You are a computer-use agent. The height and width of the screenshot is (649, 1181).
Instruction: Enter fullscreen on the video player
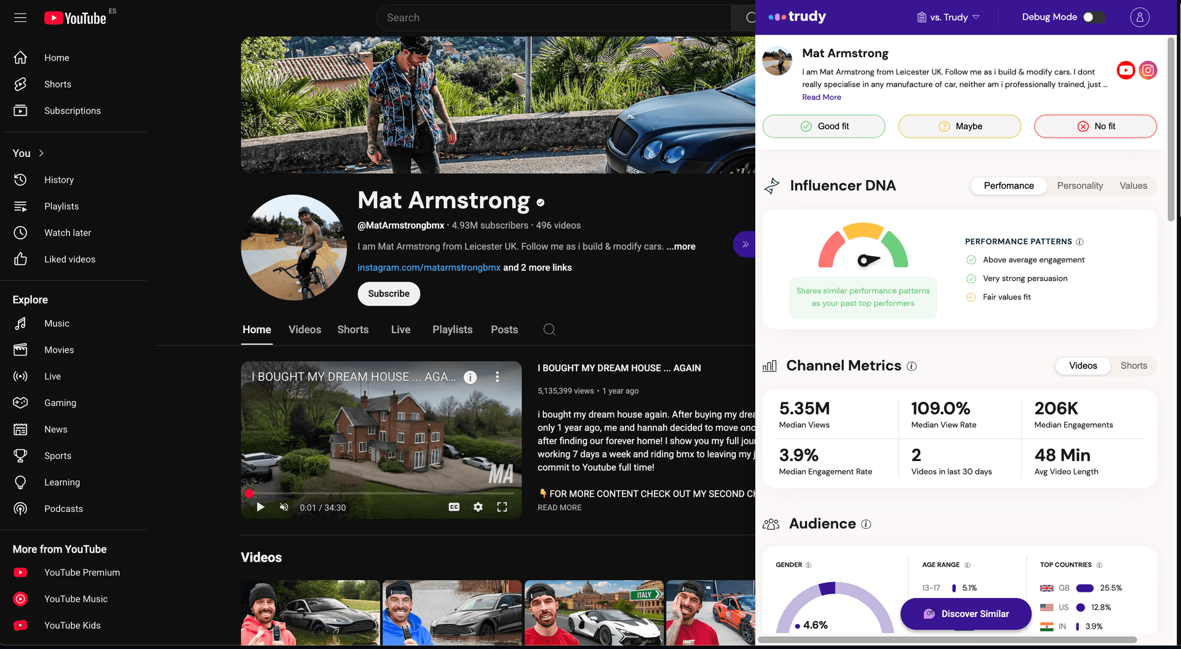pos(502,507)
